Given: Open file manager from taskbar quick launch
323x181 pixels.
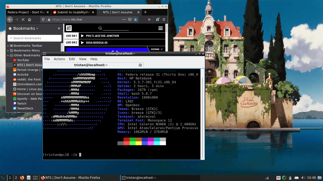Looking at the screenshot, I should point(29,178).
